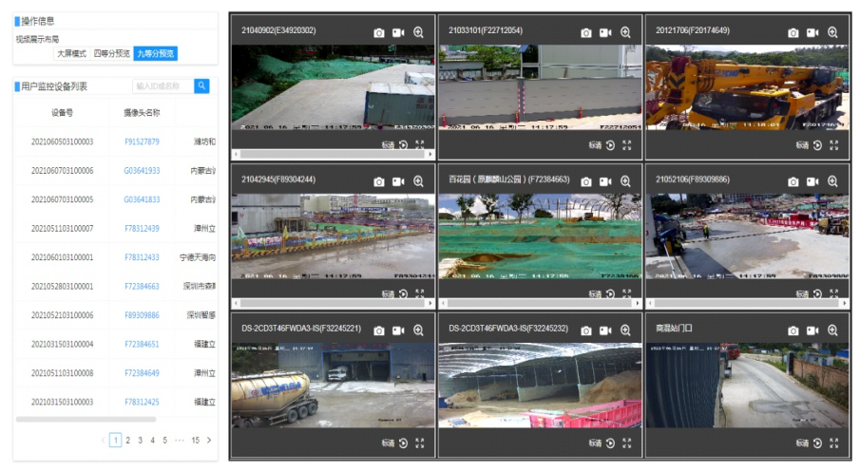
Task: Select the 四等分预览 layout option
Action: [x=111, y=54]
